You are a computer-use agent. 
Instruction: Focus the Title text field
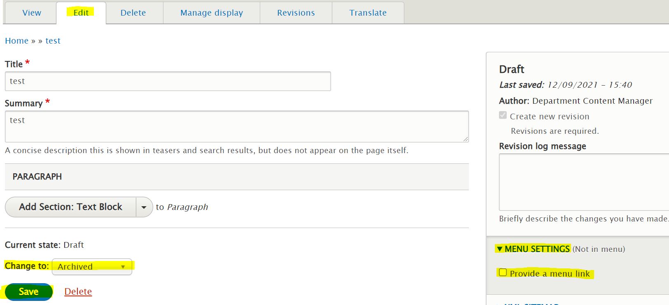click(x=168, y=81)
